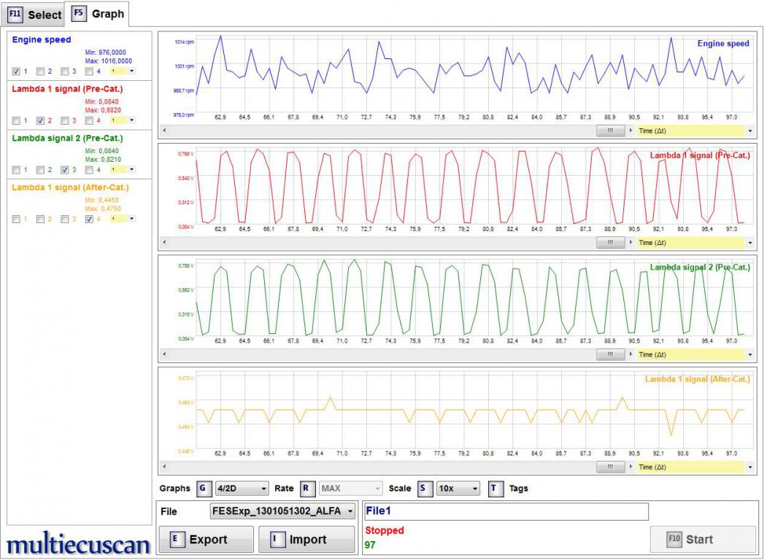The width and height of the screenshot is (767, 560).
Task: Click the G hotkey icon beside Graphs
Action: coord(202,489)
